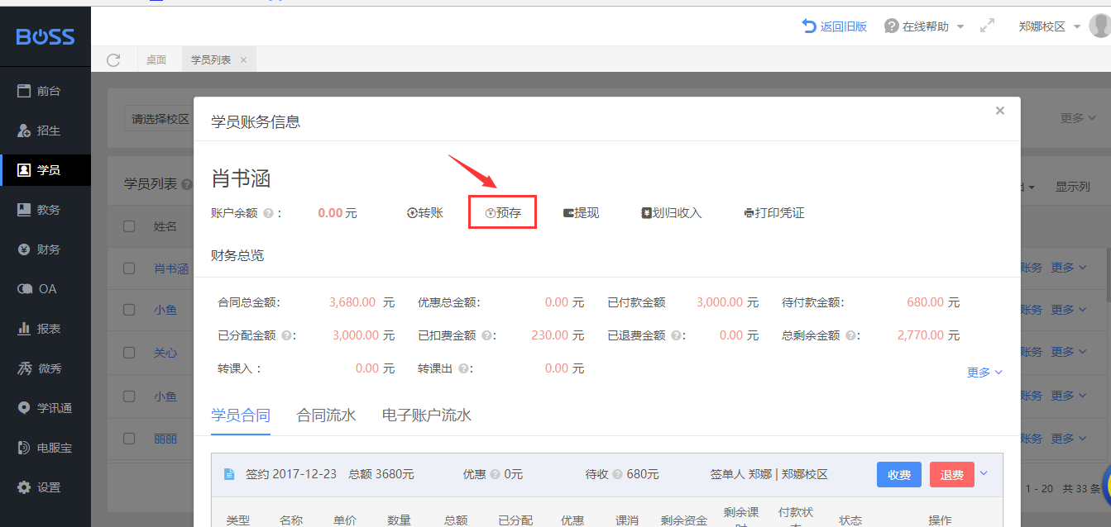Image resolution: width=1111 pixels, height=527 pixels.
Task: Click the help icon beside 账户余额
Action: [x=268, y=213]
